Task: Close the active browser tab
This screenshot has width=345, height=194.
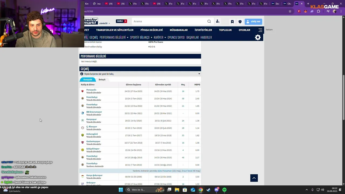Action: 302,4
